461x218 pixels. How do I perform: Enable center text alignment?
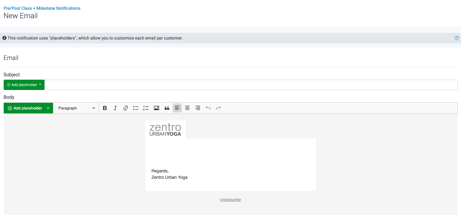pos(187,108)
